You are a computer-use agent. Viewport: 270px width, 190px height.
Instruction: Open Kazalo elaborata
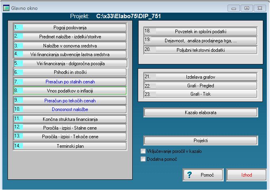tap(200, 113)
